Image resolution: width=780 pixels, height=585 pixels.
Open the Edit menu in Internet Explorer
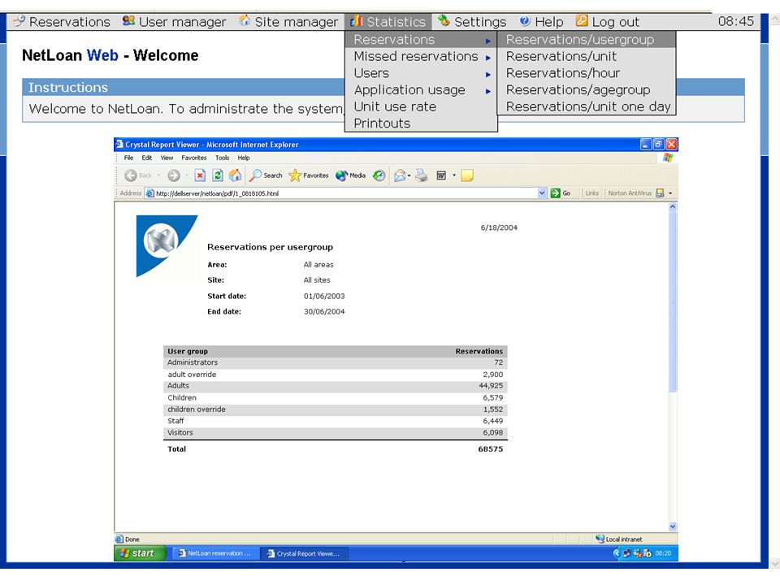147,158
